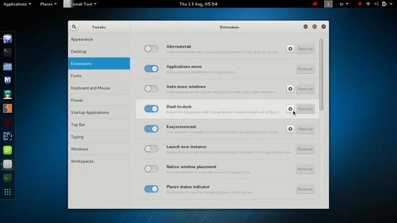Disable the Easyscreencast switch
Image resolution: width=397 pixels, height=223 pixels.
point(151,129)
